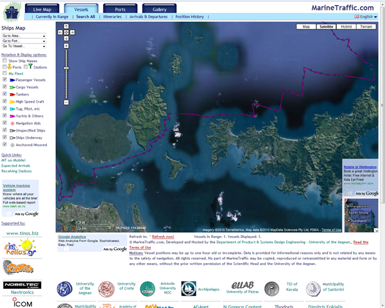Pan the map left with arrow button
The width and height of the screenshot is (385, 308).
60,33
